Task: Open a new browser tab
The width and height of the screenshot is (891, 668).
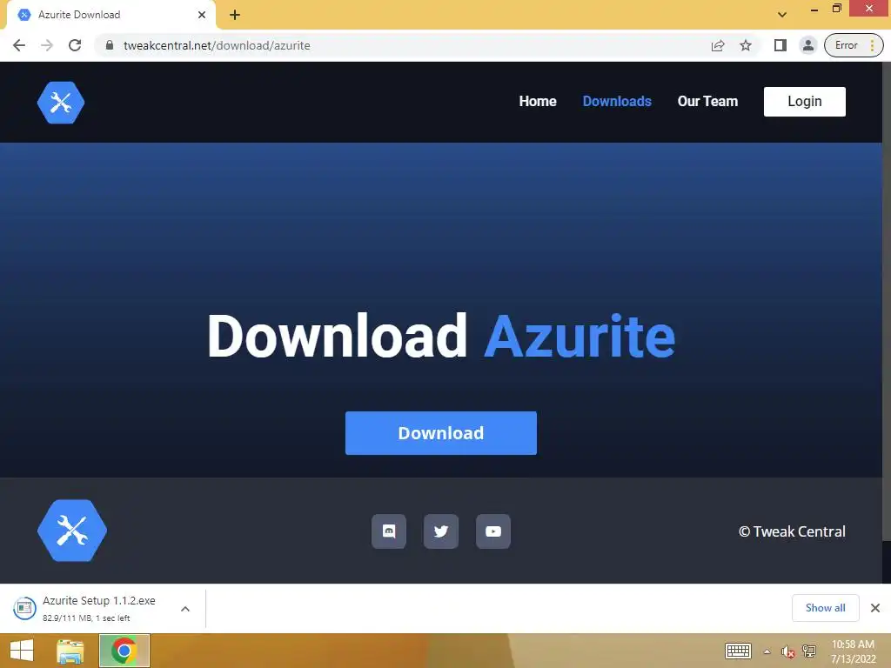Action: tap(235, 15)
